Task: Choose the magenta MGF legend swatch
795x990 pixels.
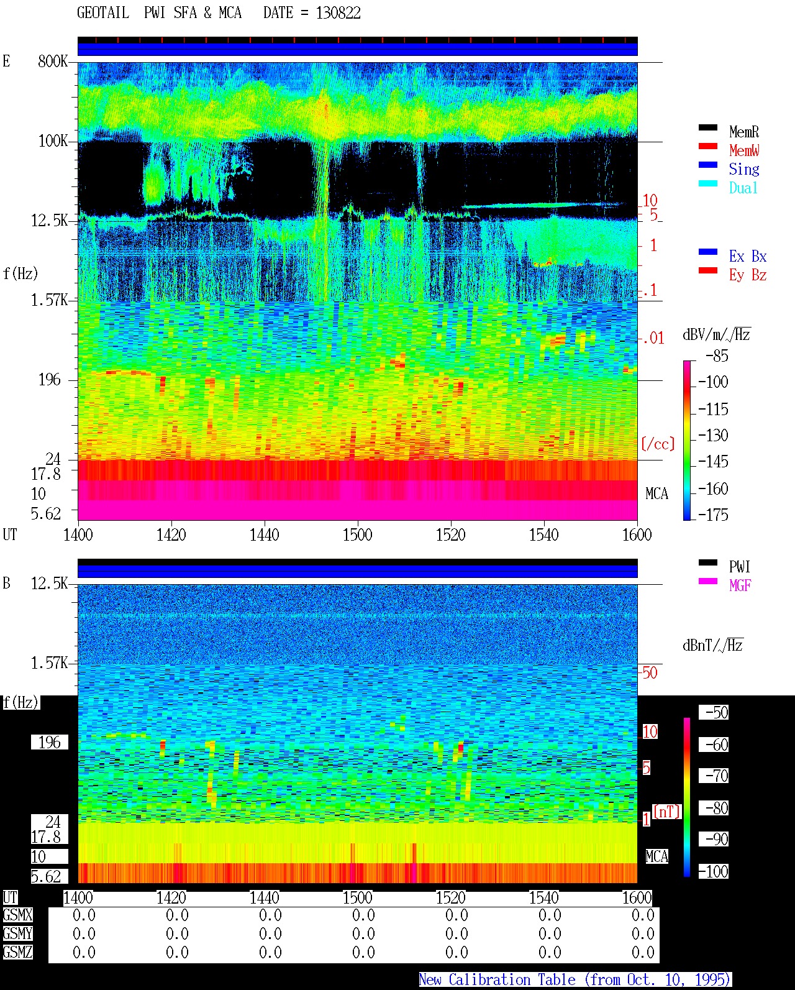Action: (x=708, y=582)
